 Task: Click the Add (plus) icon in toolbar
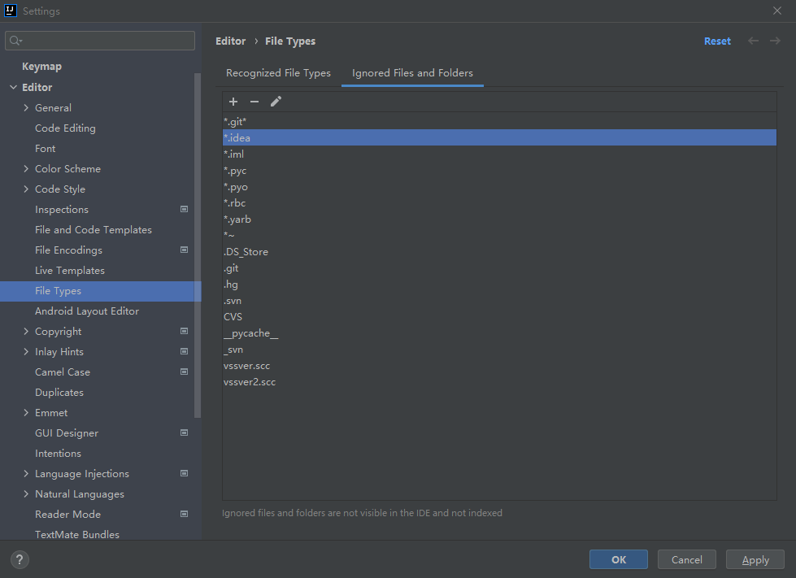pyautogui.click(x=233, y=102)
